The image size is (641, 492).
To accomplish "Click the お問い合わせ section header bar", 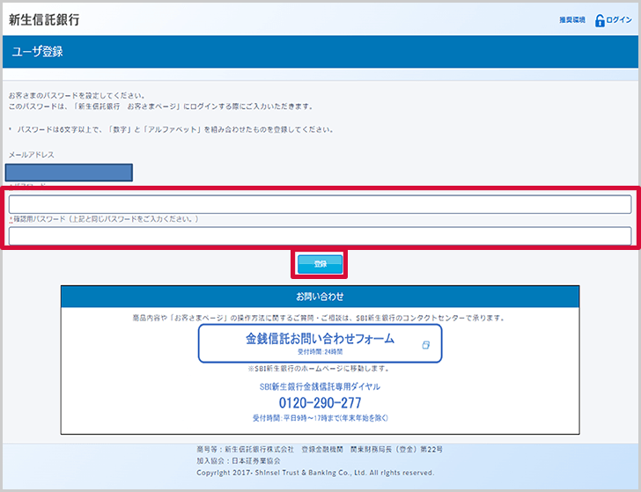I will [x=320, y=297].
